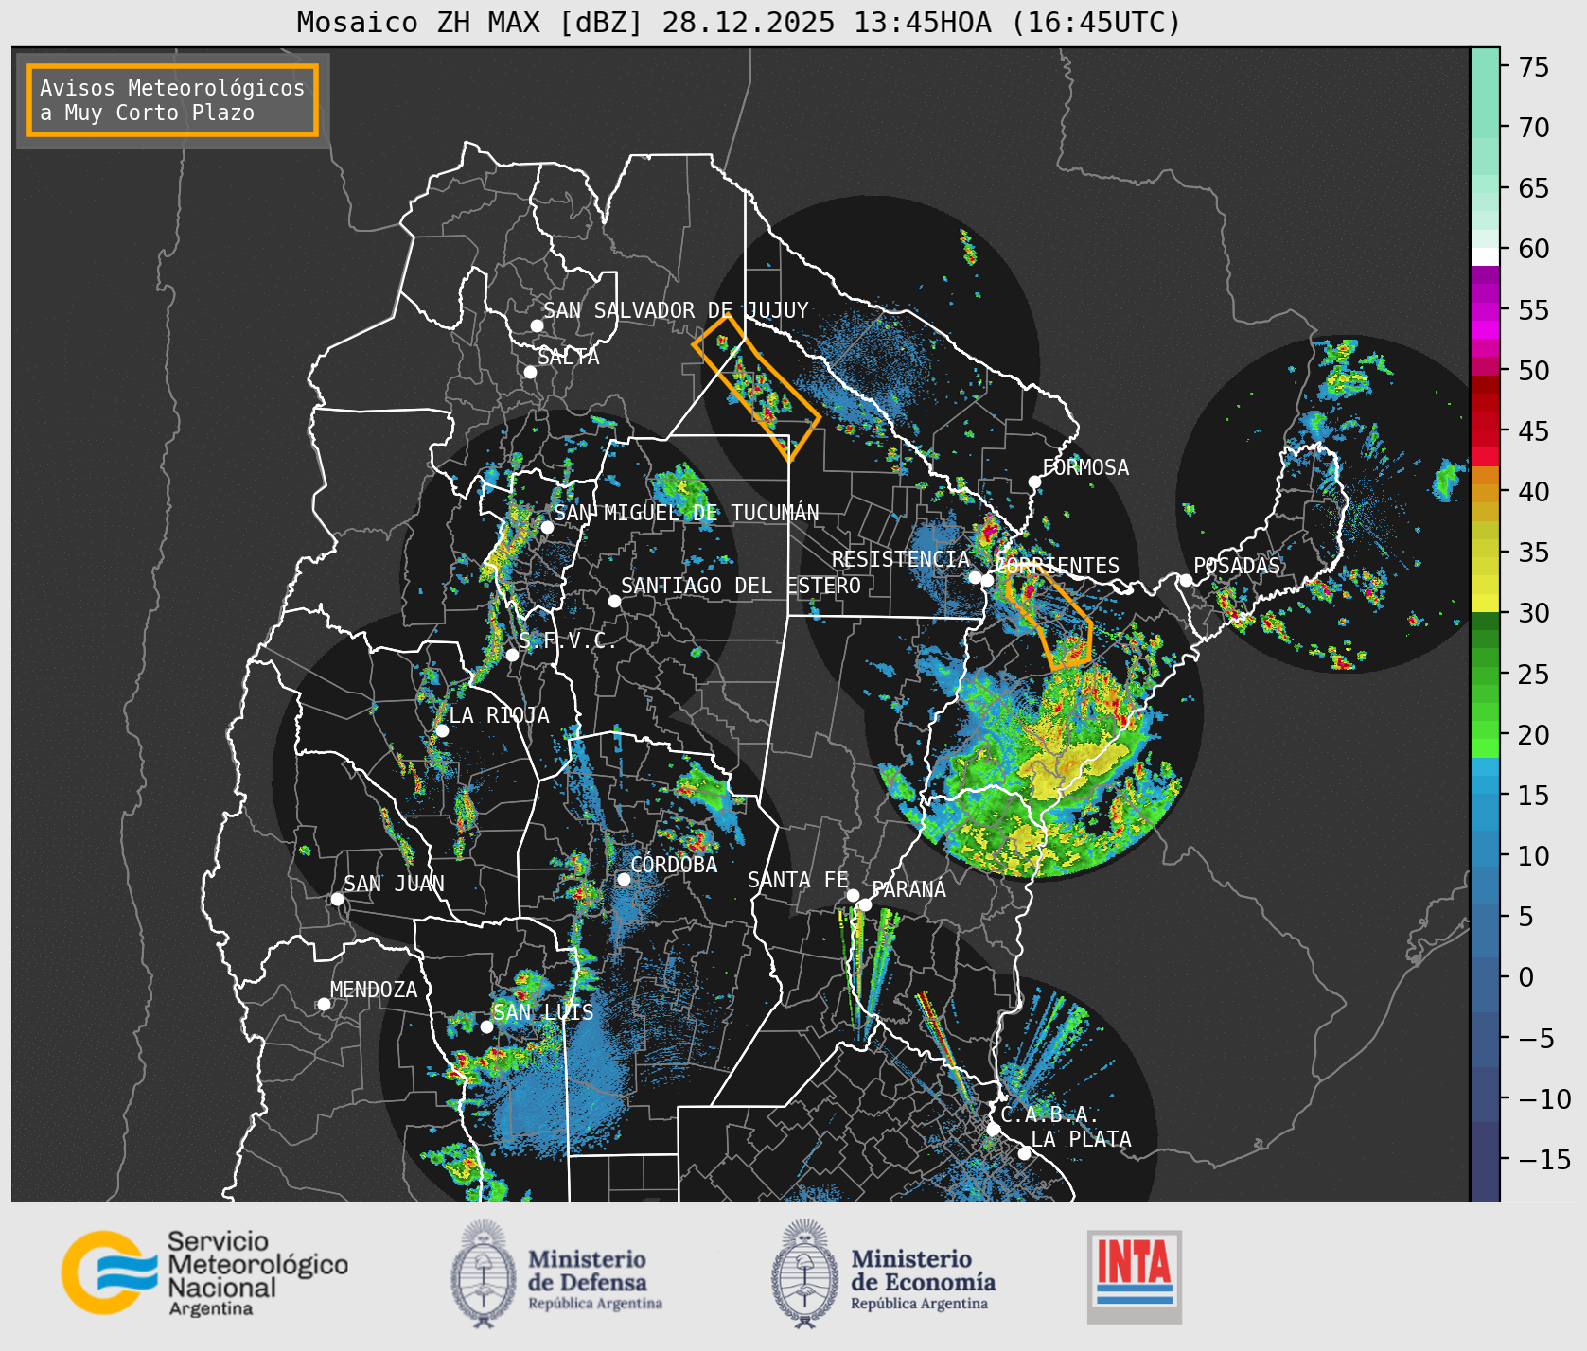
Task: Click the POSADAS city label
Action: [x=1237, y=566]
